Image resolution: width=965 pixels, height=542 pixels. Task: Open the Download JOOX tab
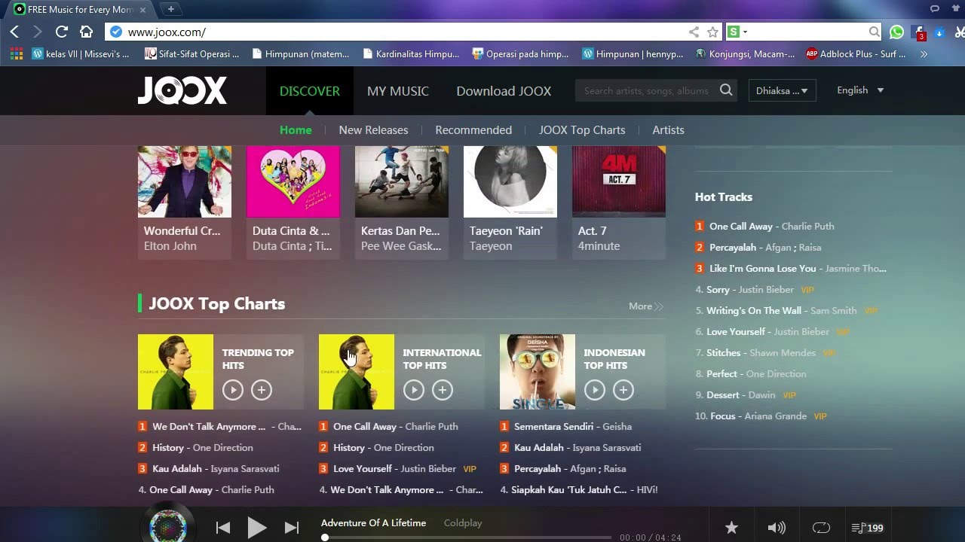click(x=504, y=90)
